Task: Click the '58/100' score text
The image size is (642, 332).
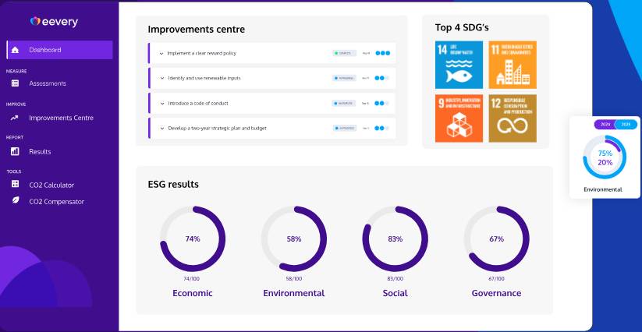Action: tap(293, 279)
